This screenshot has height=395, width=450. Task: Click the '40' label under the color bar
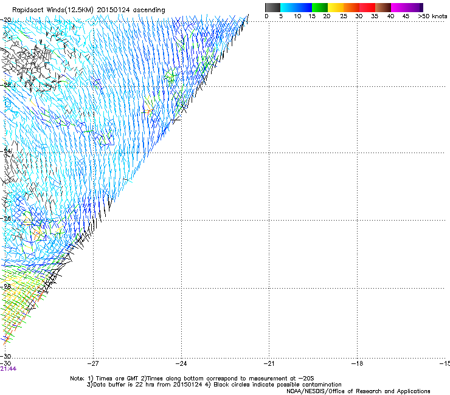click(390, 16)
